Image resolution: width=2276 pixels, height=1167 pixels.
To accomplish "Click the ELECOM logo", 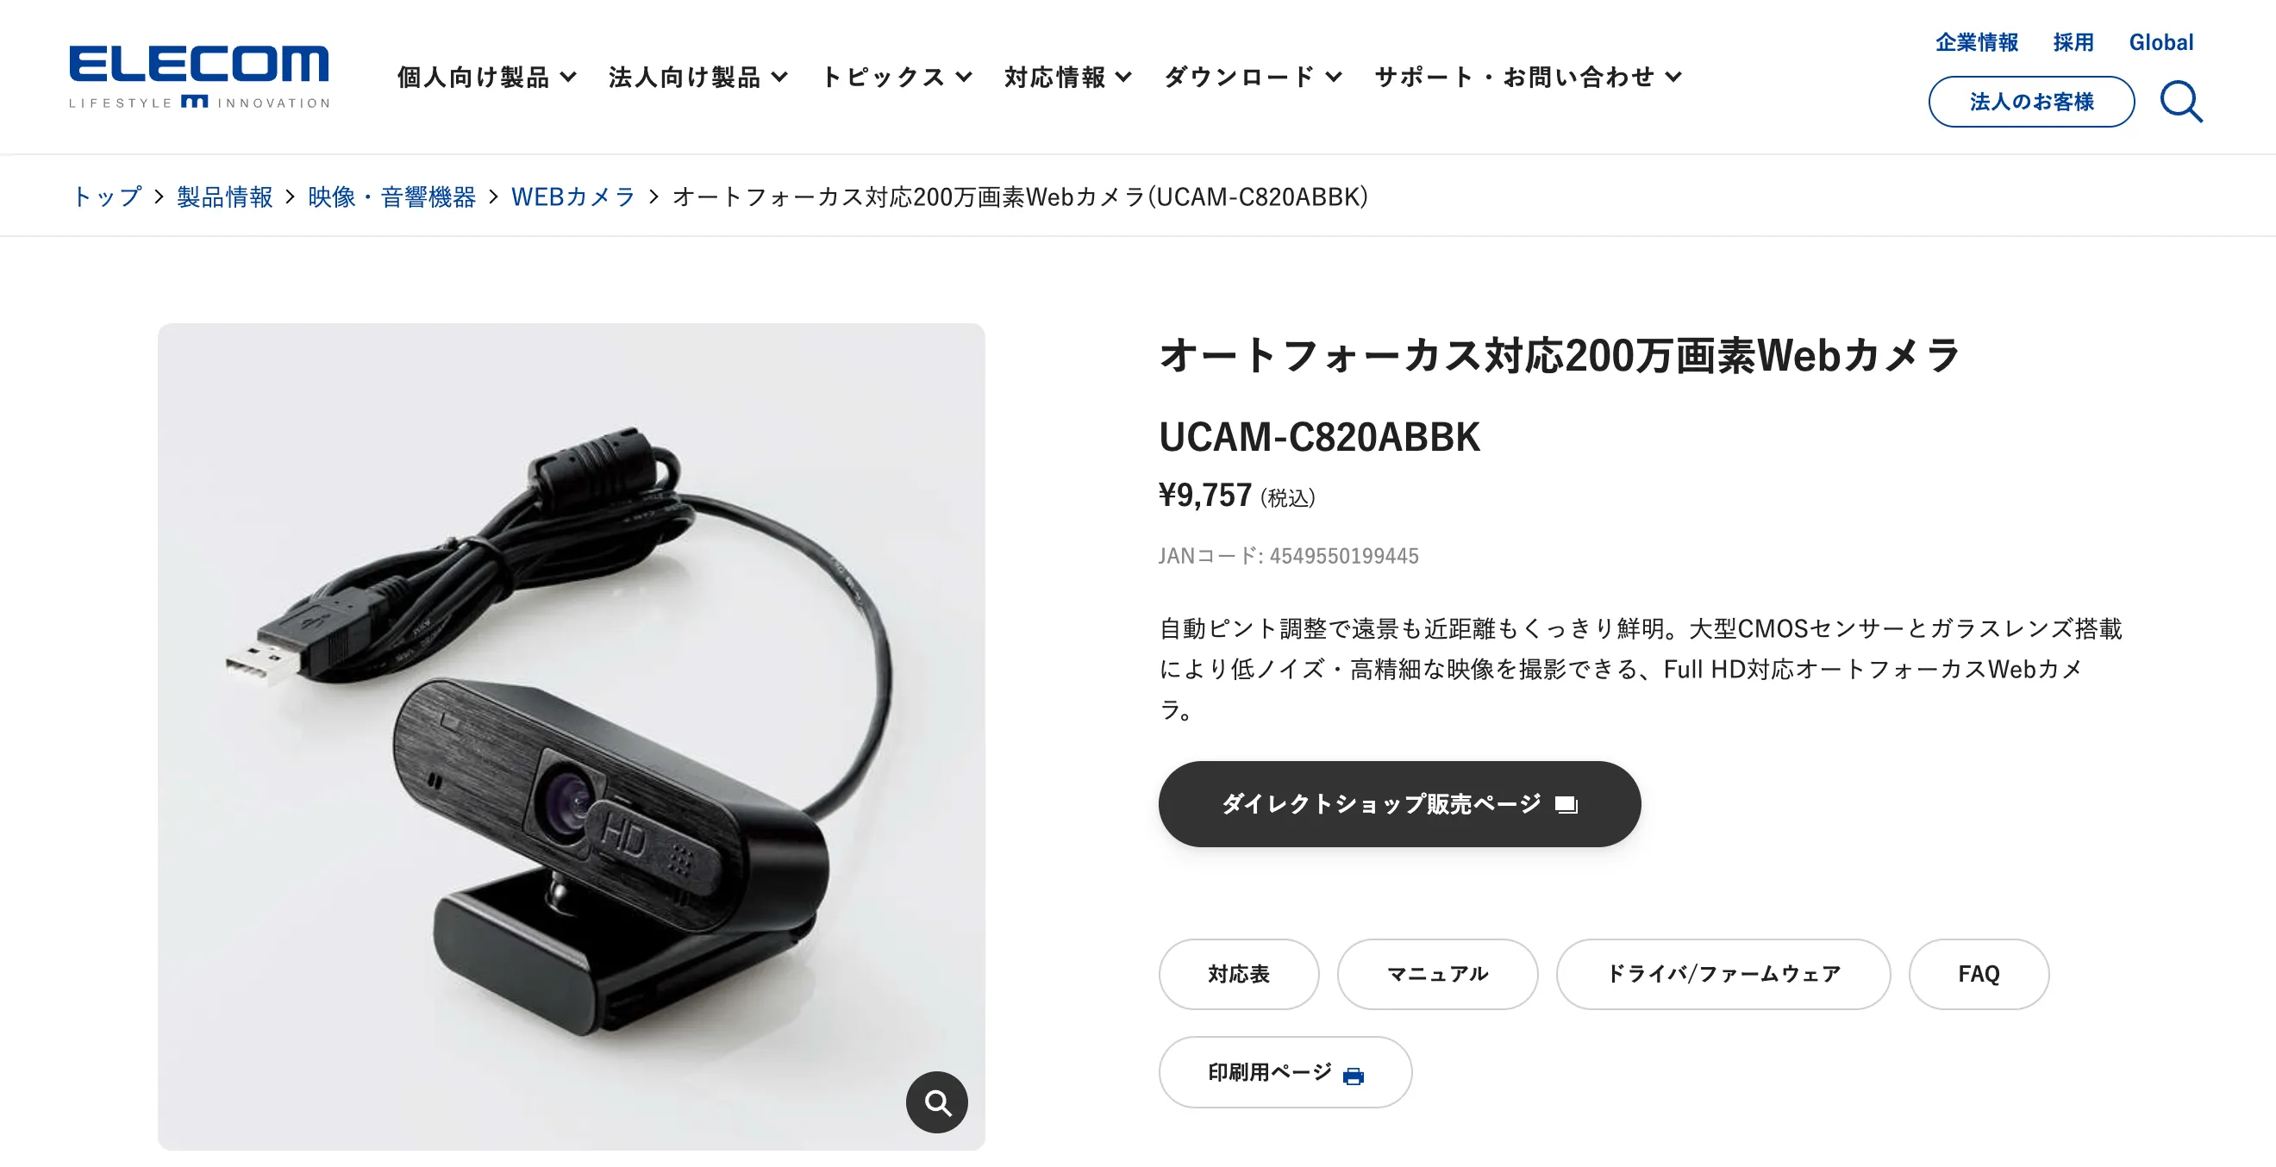I will pos(199,77).
